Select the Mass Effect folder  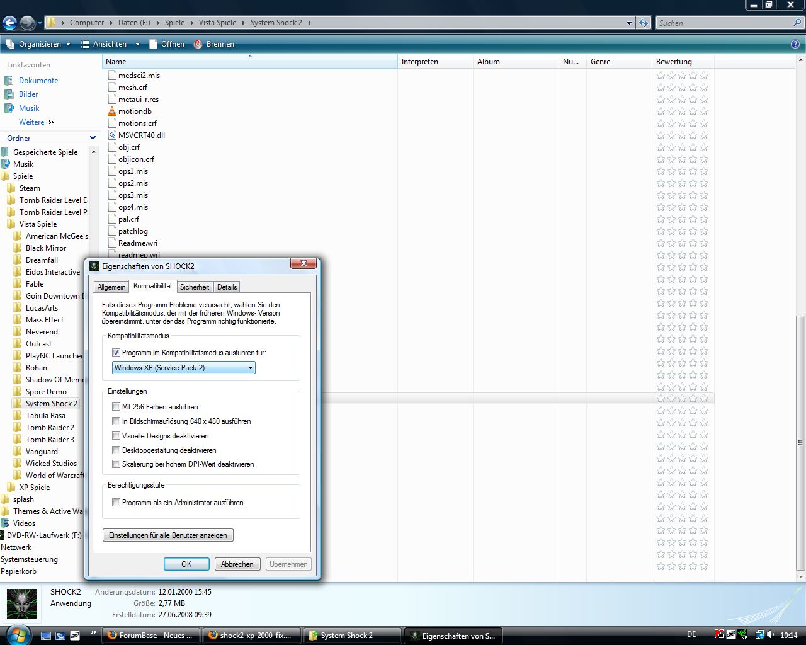point(45,320)
